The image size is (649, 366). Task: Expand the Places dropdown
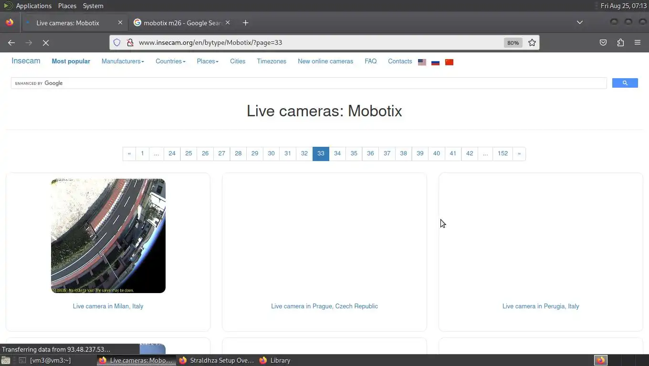[x=208, y=61]
